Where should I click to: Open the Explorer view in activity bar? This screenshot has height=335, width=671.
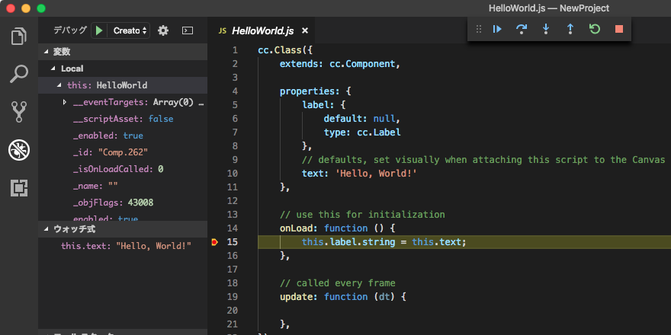pyautogui.click(x=19, y=37)
